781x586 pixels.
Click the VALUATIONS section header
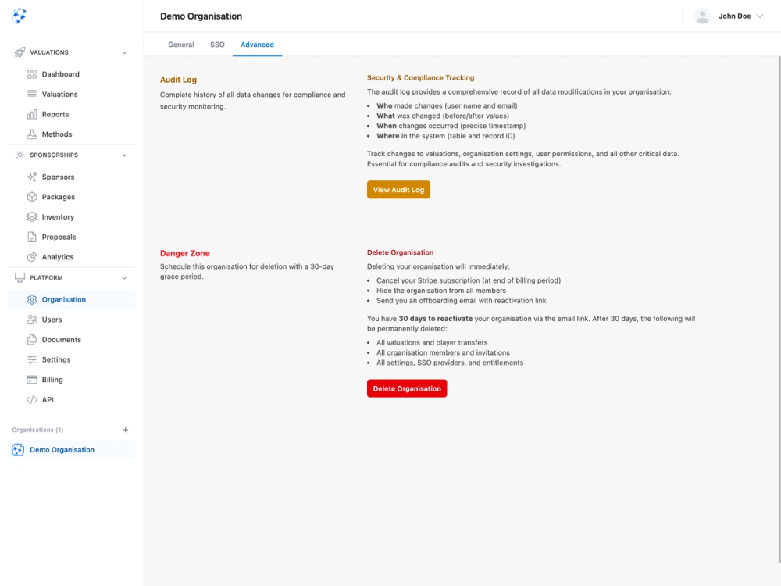click(72, 52)
